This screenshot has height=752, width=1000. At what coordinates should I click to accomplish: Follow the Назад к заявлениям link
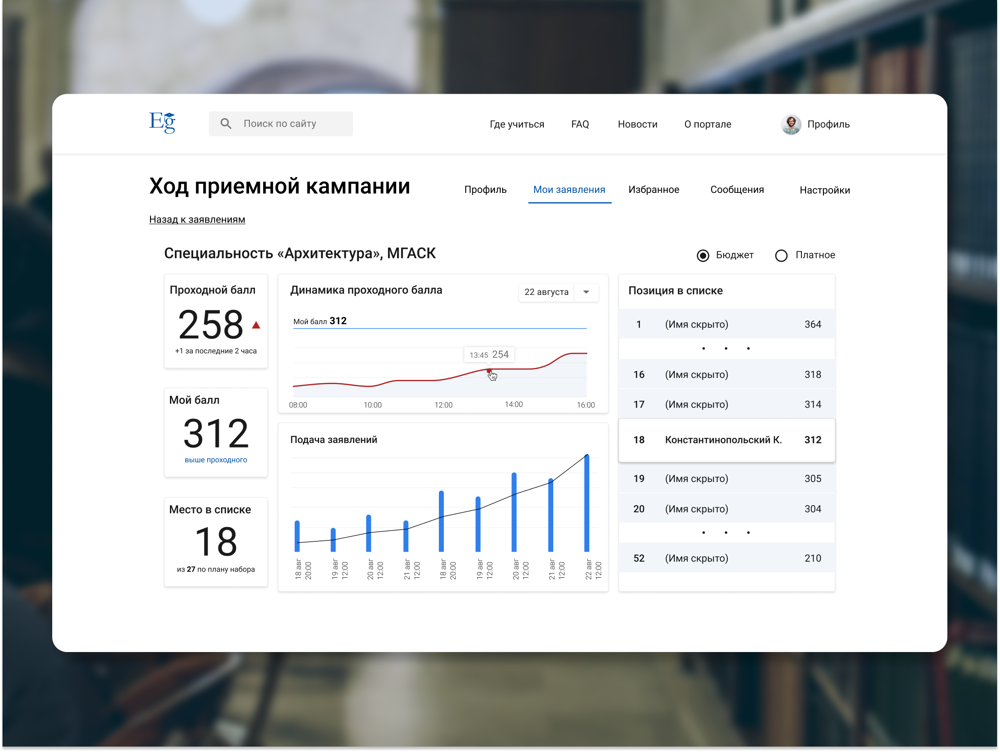click(197, 219)
